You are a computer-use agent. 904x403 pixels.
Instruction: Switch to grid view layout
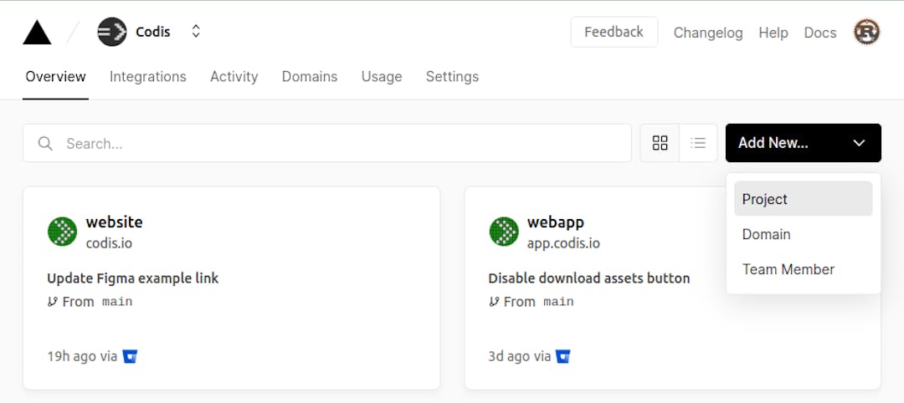(660, 143)
